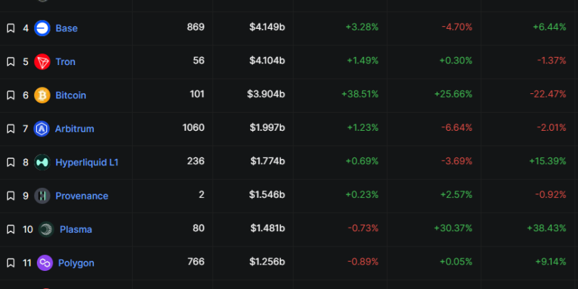
Task: Click the Provenance logo icon
Action: (x=42, y=196)
